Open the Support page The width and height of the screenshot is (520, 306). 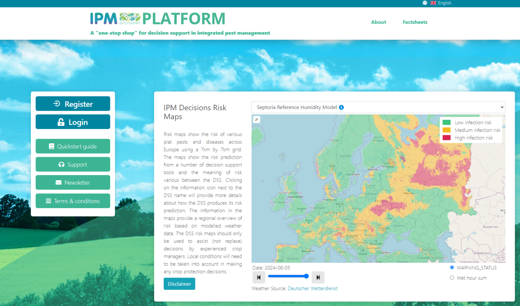73,164
